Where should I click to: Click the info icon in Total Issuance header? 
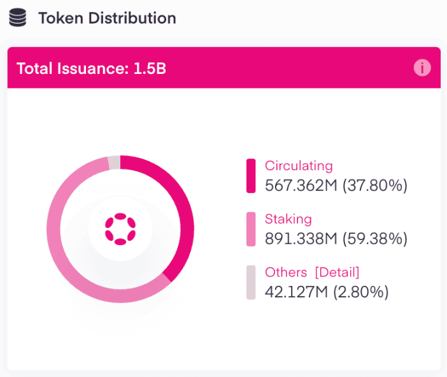pyautogui.click(x=422, y=68)
